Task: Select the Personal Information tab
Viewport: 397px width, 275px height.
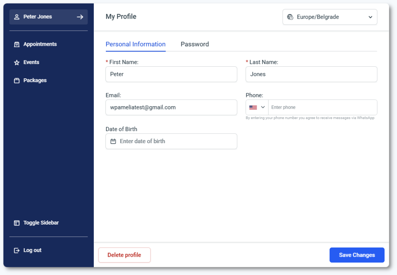Action: (x=135, y=44)
